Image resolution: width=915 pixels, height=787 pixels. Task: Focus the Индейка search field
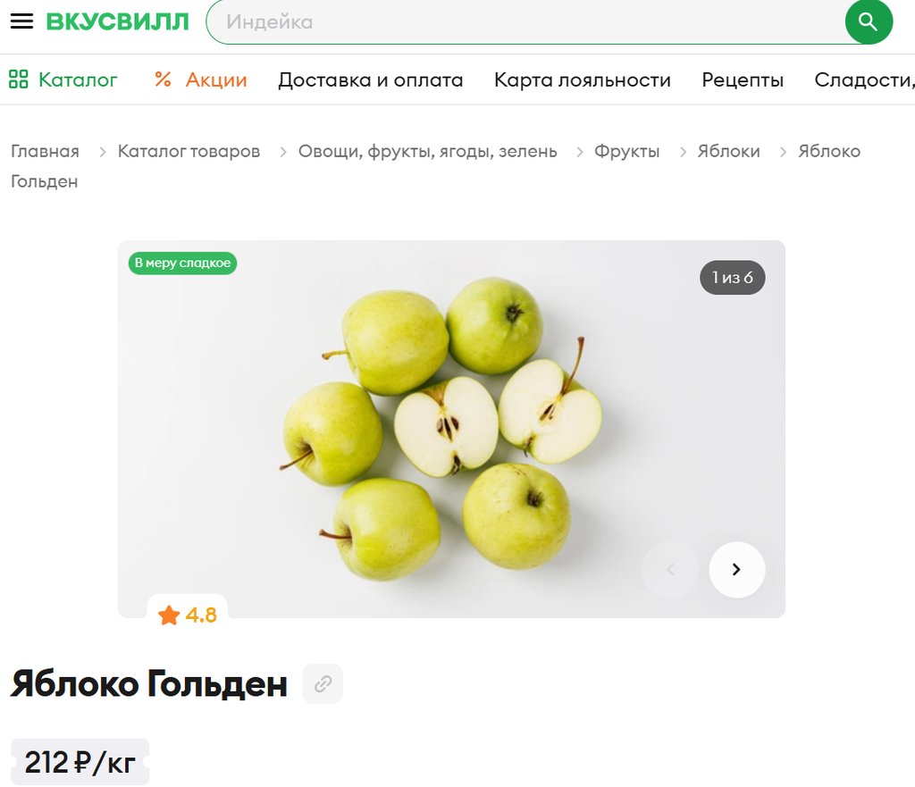coord(525,21)
